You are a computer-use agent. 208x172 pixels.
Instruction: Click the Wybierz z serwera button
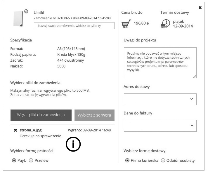pos(94,115)
